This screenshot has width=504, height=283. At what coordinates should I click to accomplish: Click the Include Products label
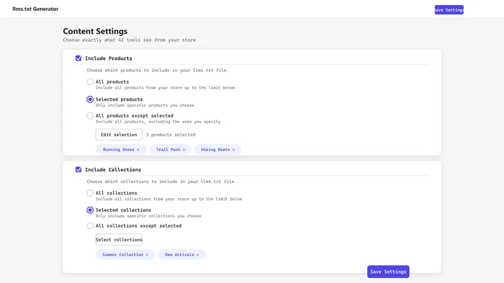[x=108, y=58]
